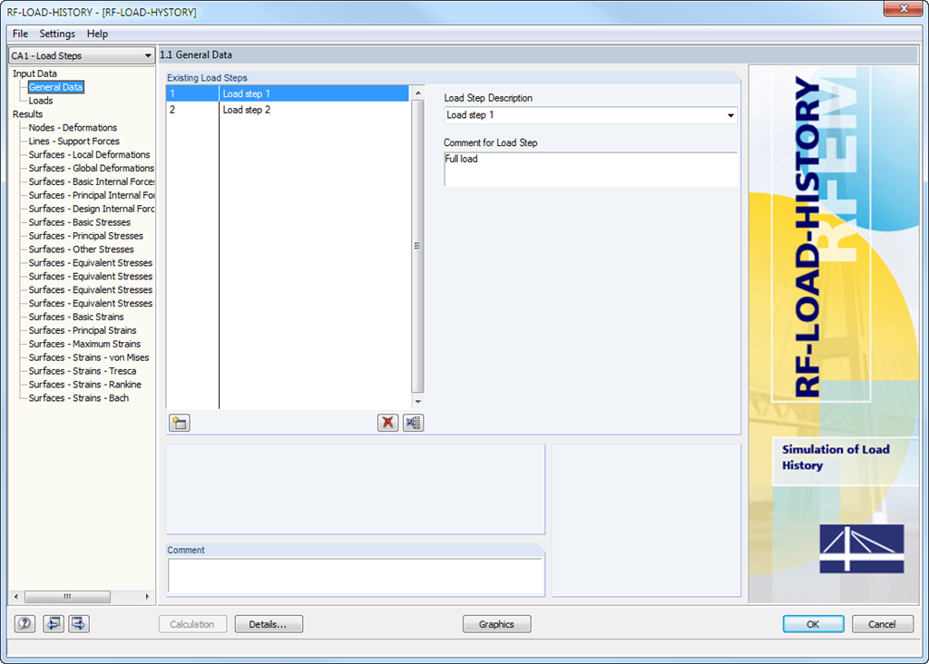The height and width of the screenshot is (664, 929).
Task: Click the load steps list scroll-up arrow
Action: (416, 91)
